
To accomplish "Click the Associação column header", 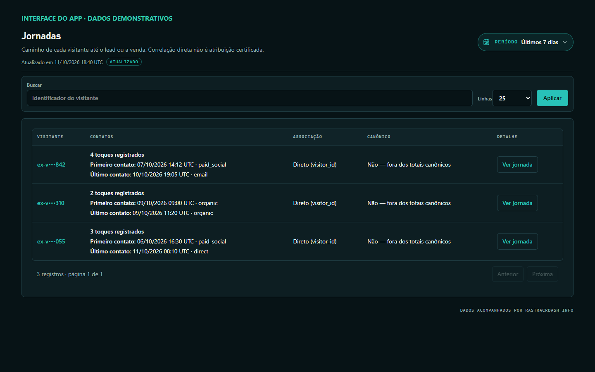I will (x=307, y=137).
